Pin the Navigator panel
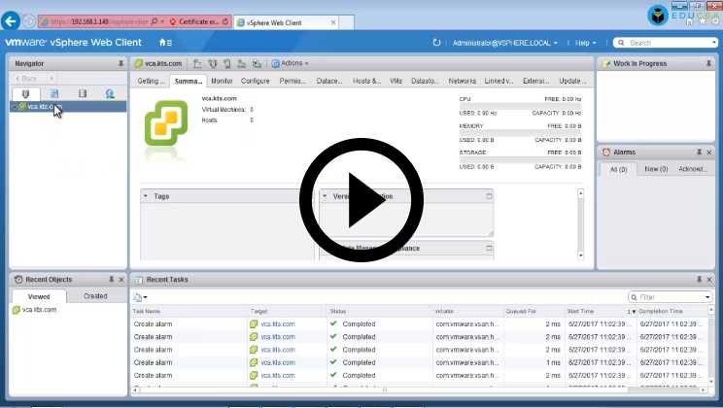 point(120,63)
